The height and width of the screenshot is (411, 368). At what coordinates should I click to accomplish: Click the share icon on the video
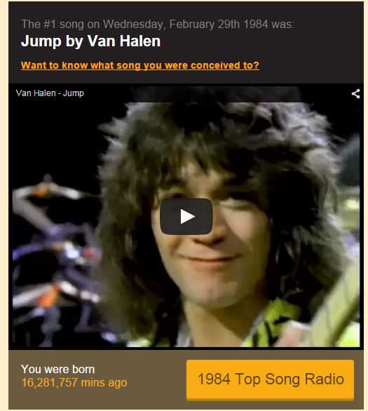pyautogui.click(x=355, y=93)
